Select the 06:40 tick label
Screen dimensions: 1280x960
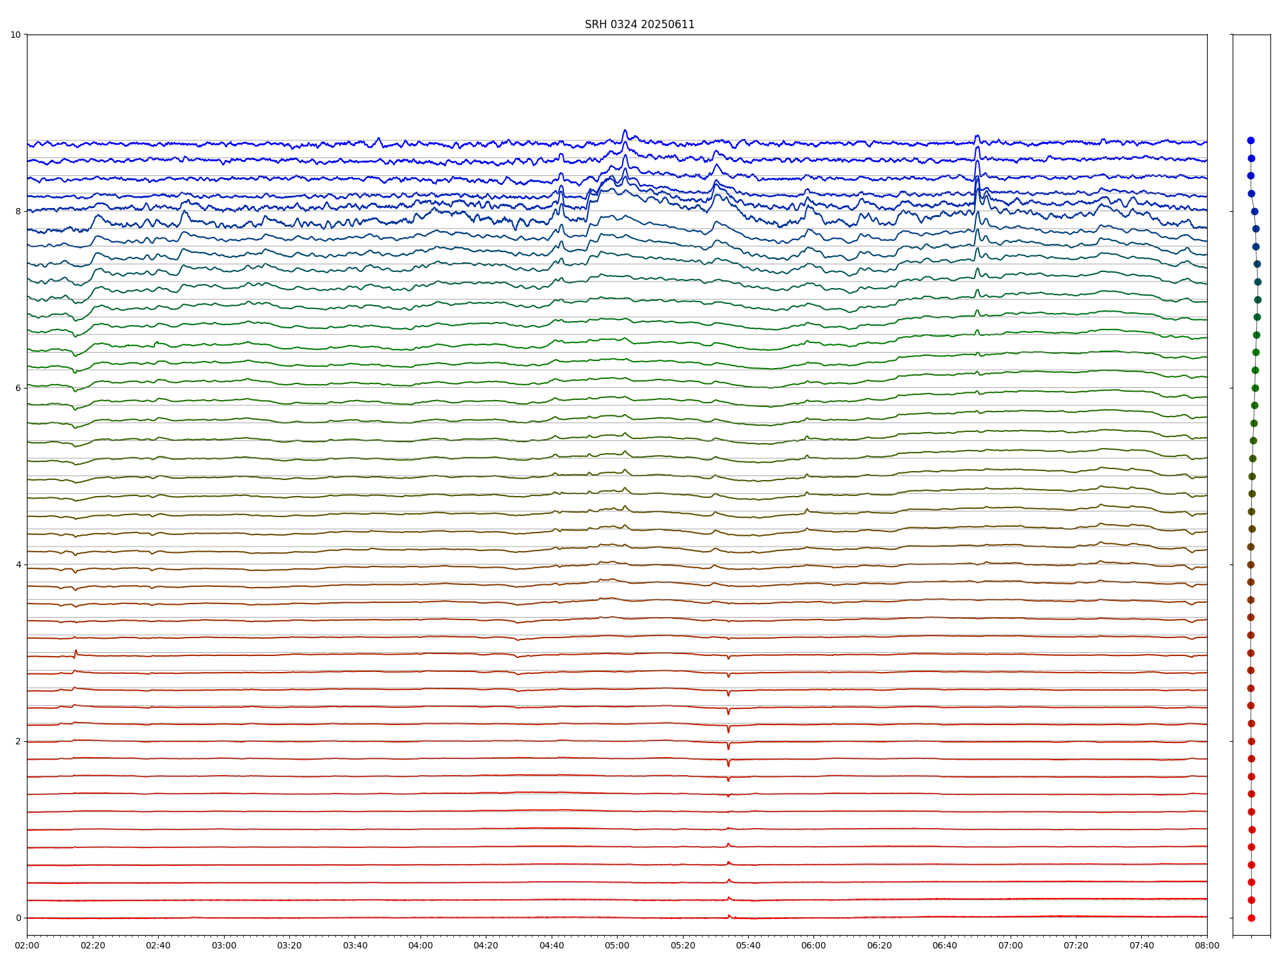point(945,945)
